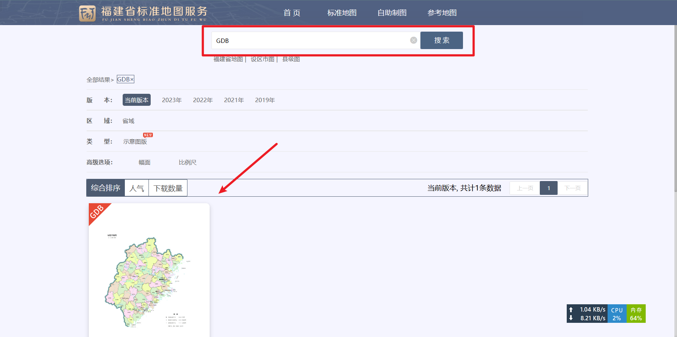
Task: Filter by version 2019年
Action: tap(265, 100)
